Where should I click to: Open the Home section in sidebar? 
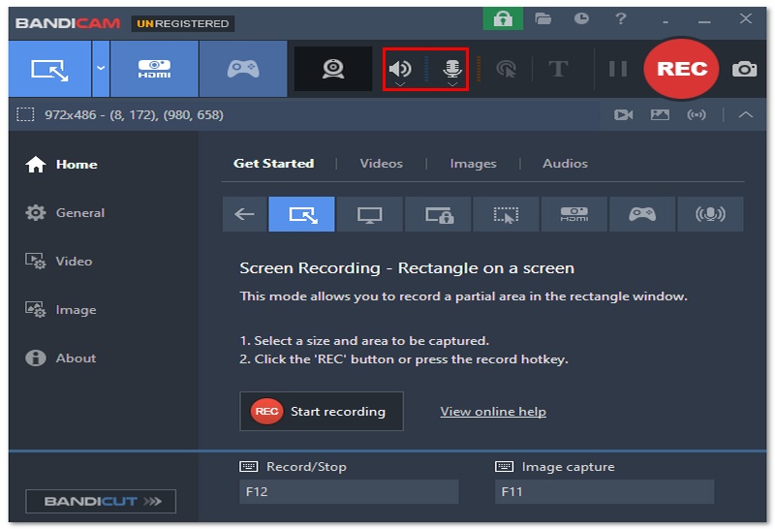61,164
